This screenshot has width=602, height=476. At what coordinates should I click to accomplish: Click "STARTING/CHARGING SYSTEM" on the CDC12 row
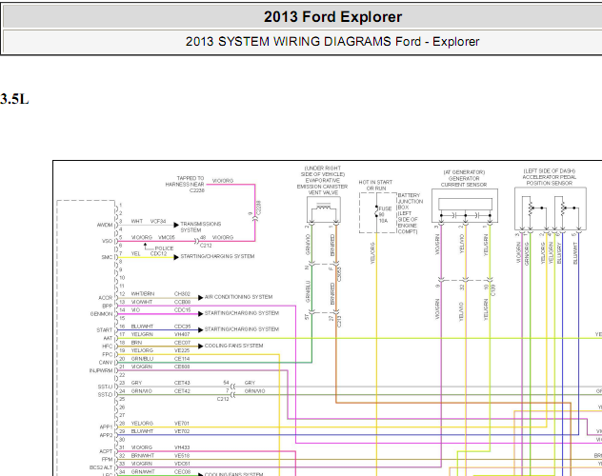(x=217, y=256)
